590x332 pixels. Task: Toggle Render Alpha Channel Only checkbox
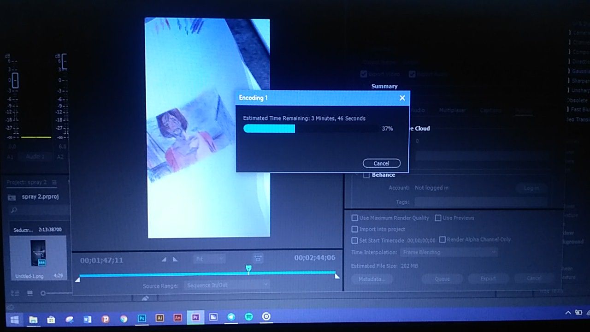pos(442,240)
